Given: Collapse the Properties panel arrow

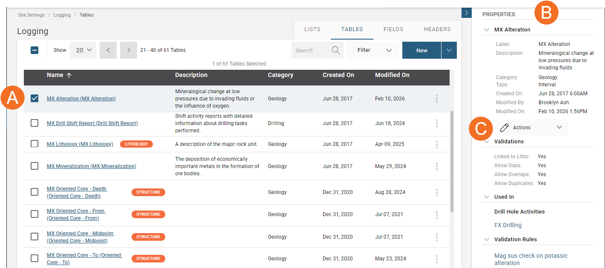Looking at the screenshot, I should 466,13.
